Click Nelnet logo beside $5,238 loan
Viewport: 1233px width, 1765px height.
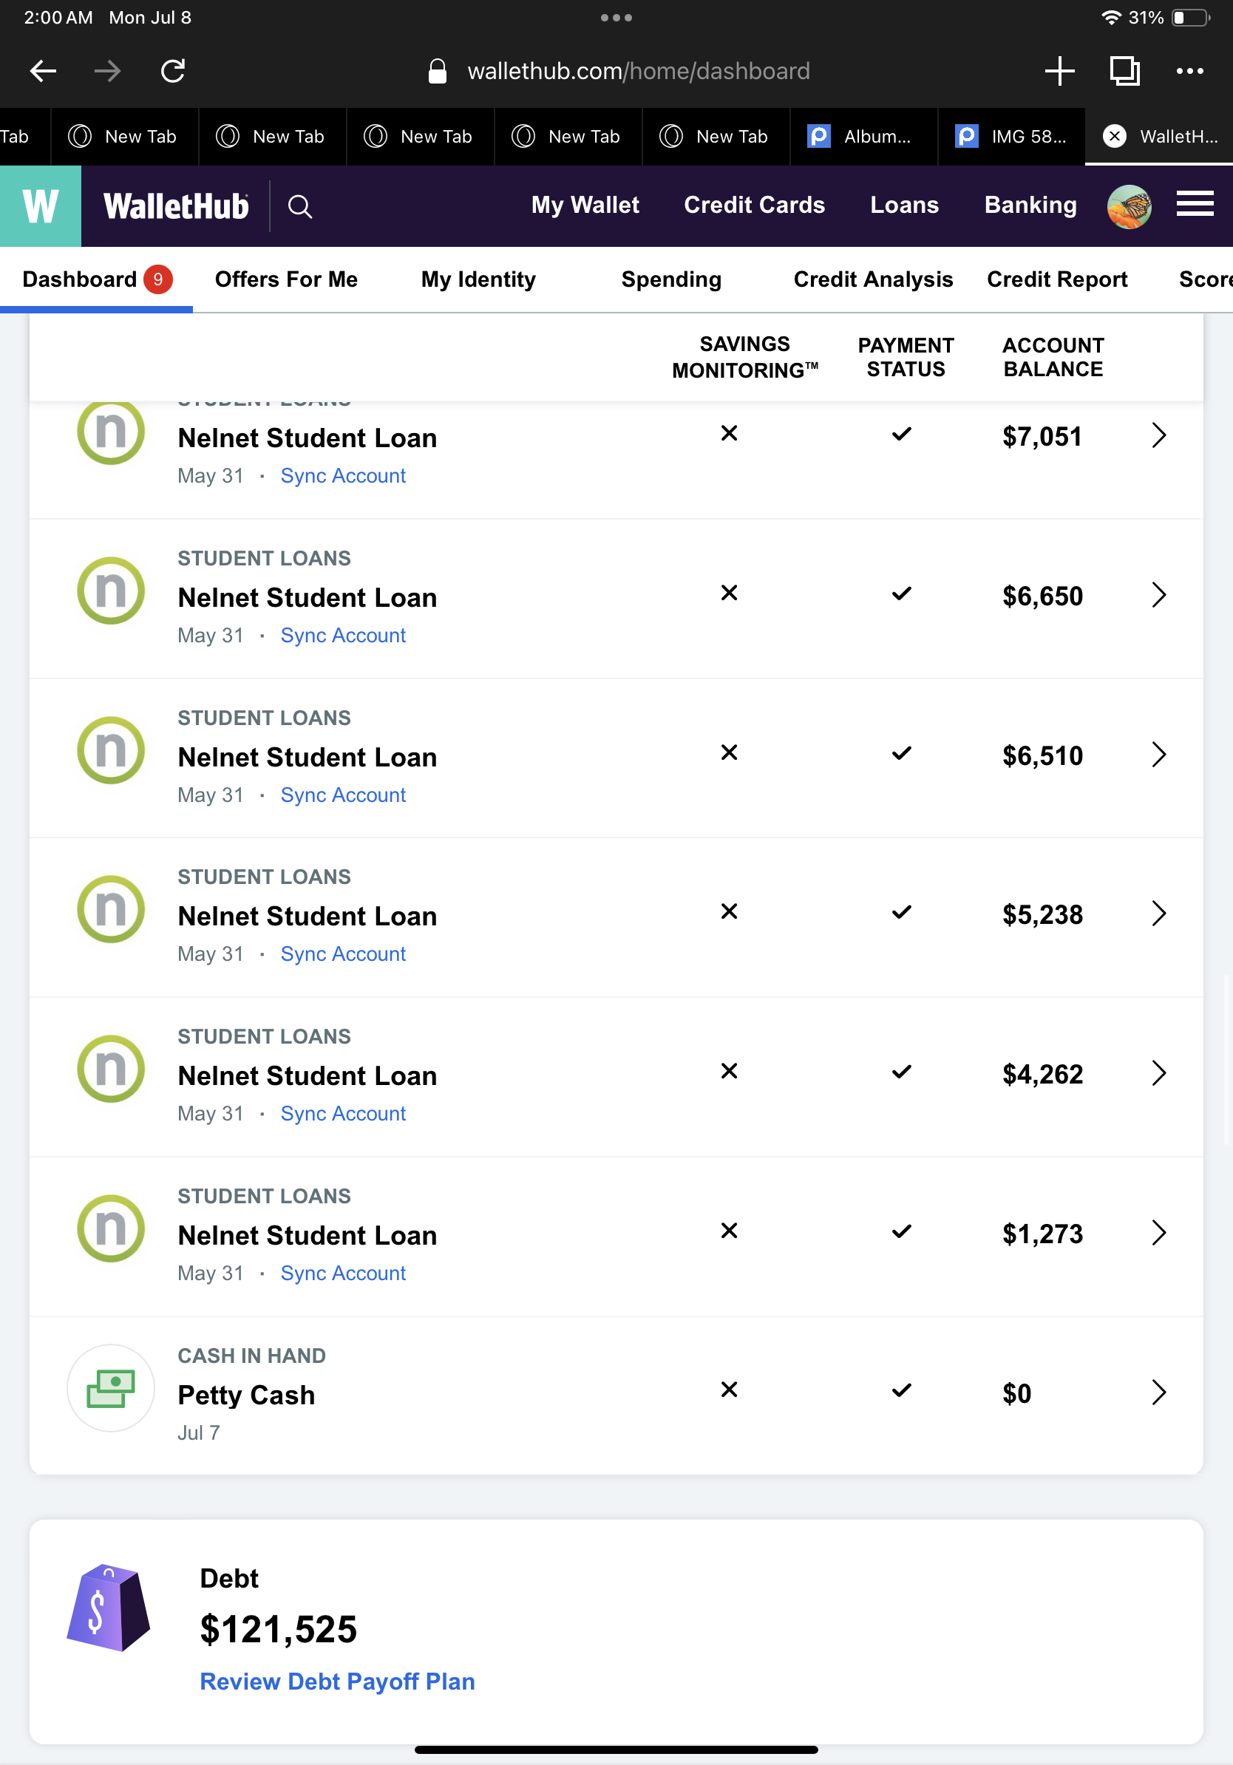[111, 909]
